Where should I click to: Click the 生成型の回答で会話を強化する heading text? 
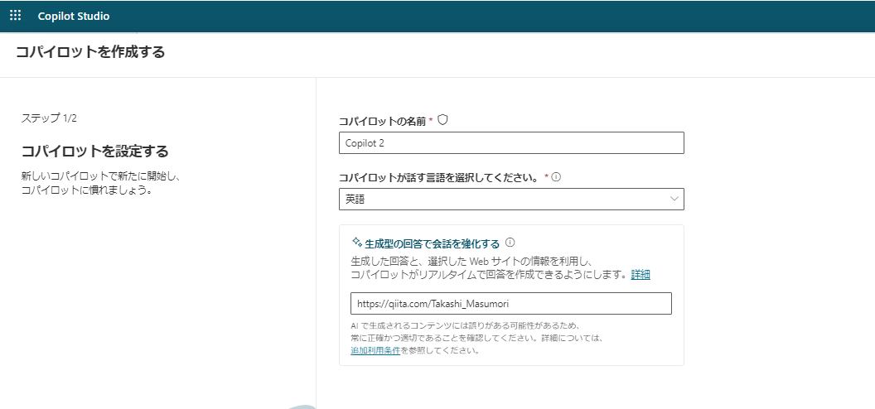[432, 243]
